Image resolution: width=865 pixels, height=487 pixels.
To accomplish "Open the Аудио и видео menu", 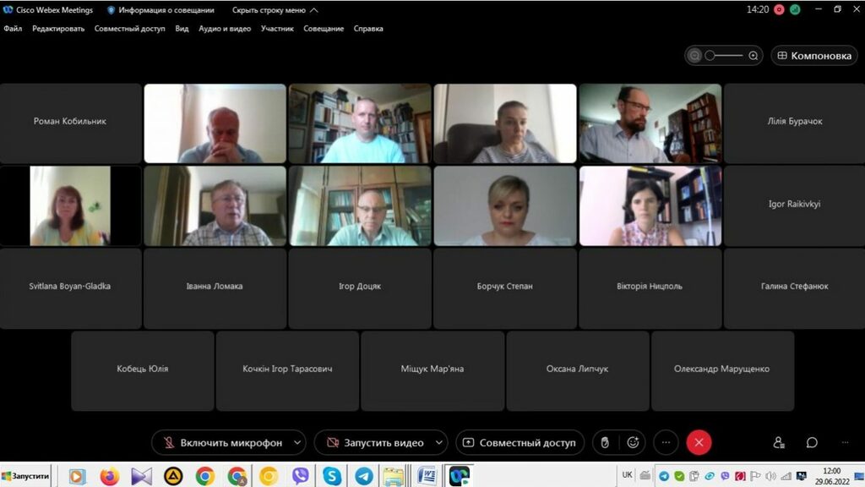I will pyautogui.click(x=225, y=29).
